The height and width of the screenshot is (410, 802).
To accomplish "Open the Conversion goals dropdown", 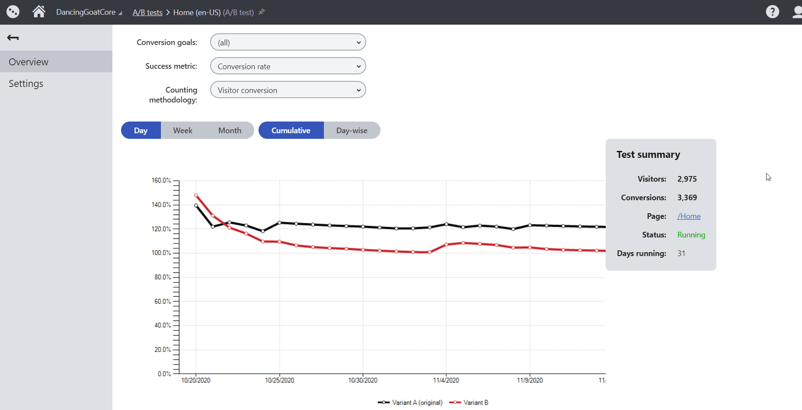I will 288,42.
